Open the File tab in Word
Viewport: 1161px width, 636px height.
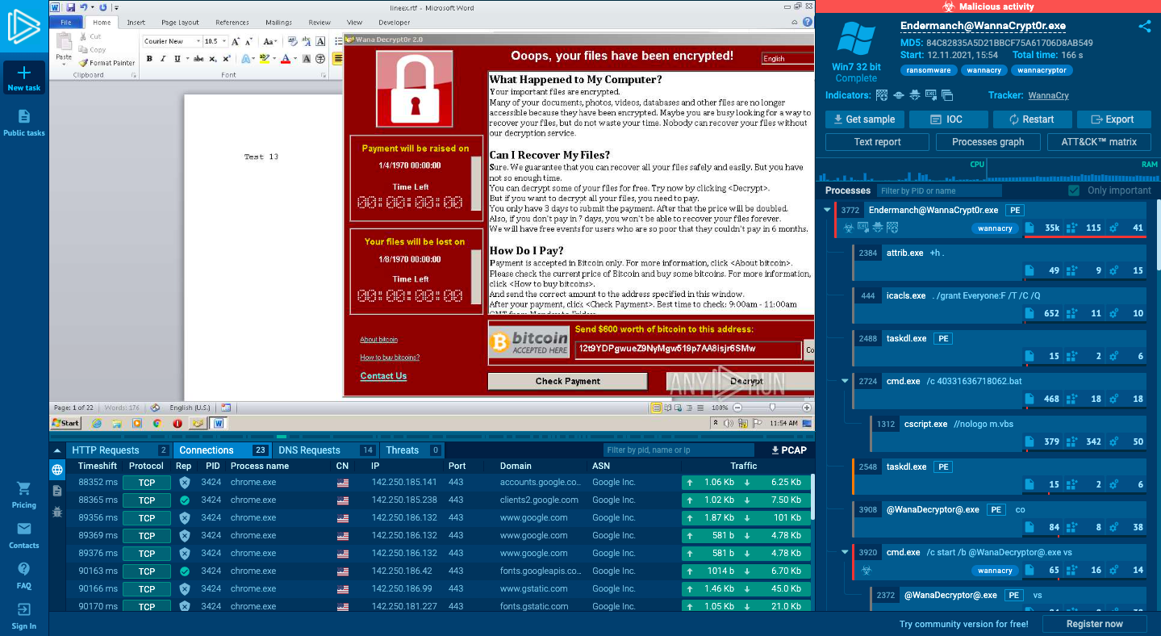click(66, 23)
